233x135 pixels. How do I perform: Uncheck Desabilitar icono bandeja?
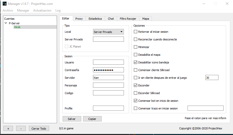click(136, 62)
